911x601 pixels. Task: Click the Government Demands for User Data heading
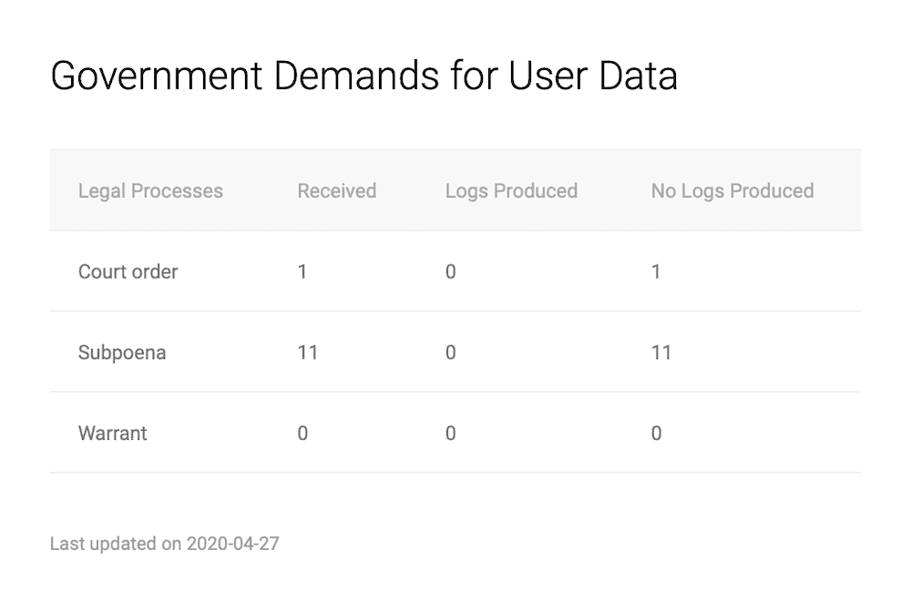pyautogui.click(x=363, y=76)
